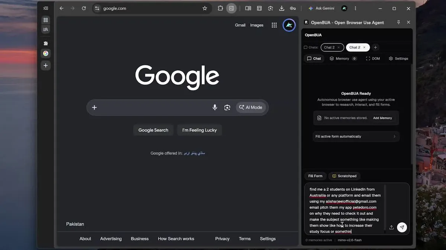446x250 pixels.
Task: Open the Gmail link
Action: tap(240, 25)
